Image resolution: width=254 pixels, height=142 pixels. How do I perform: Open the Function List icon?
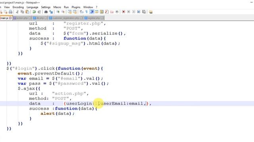click(107, 12)
